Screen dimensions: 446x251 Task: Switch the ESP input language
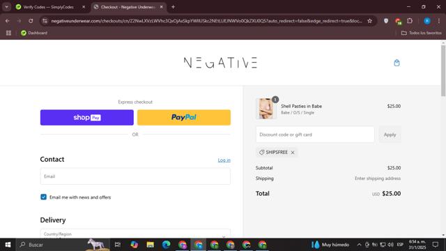pos(400,245)
